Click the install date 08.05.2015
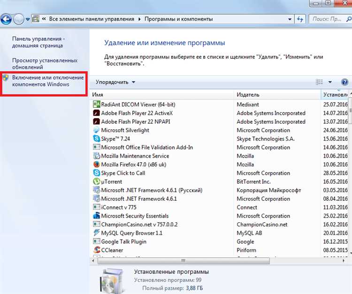Screen dimensions: 352x294 tap(336, 250)
